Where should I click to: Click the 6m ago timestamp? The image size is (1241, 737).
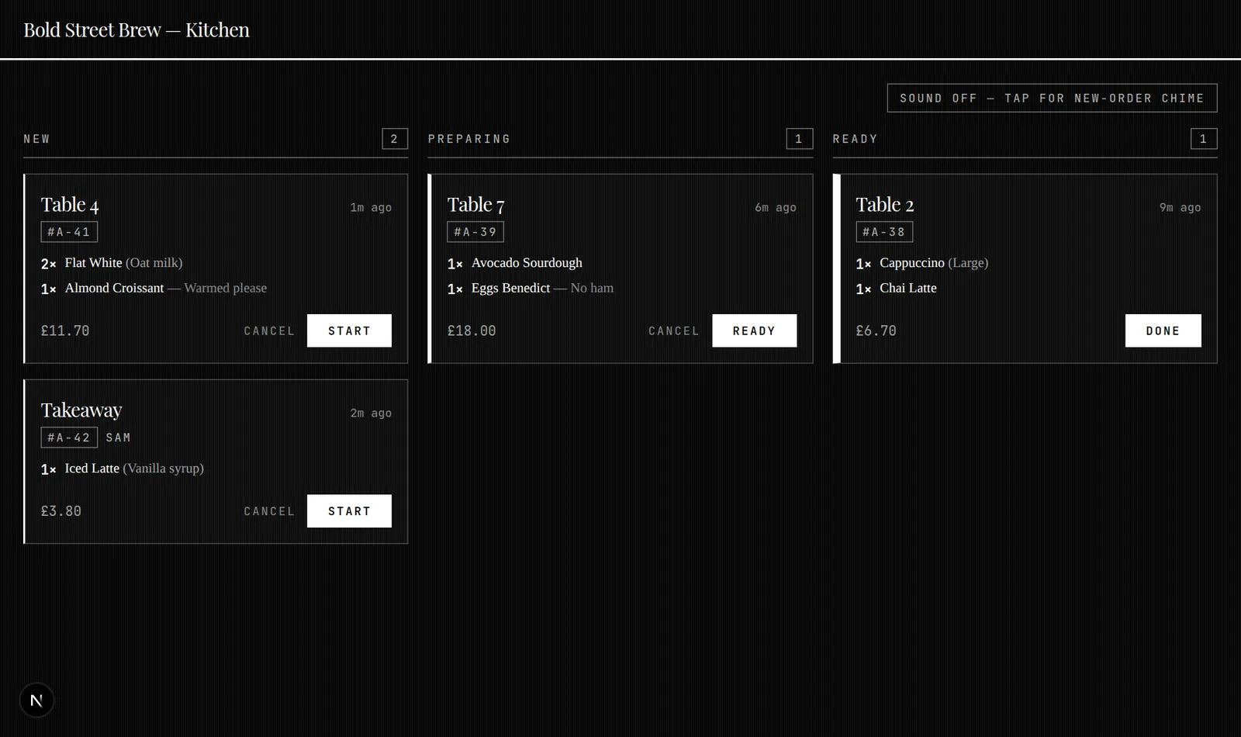[776, 207]
